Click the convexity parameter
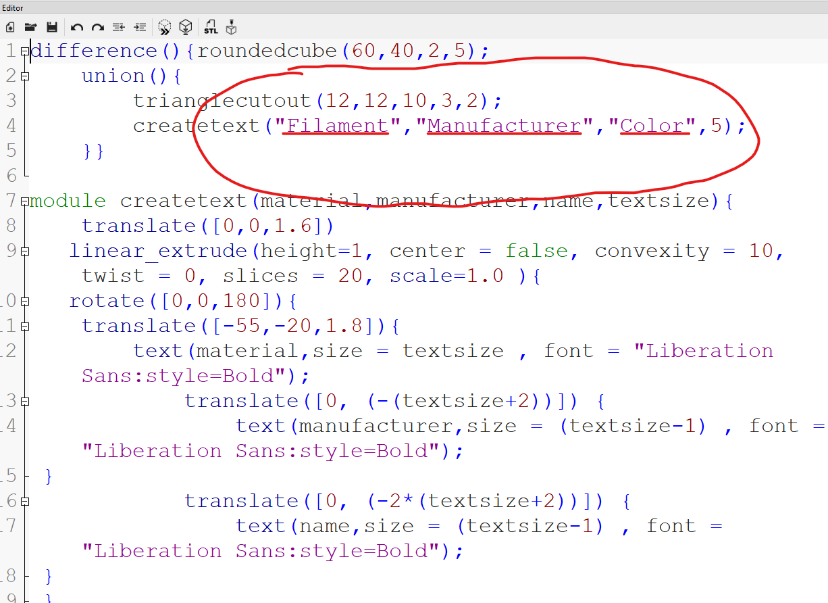The width and height of the screenshot is (828, 603). (652, 251)
